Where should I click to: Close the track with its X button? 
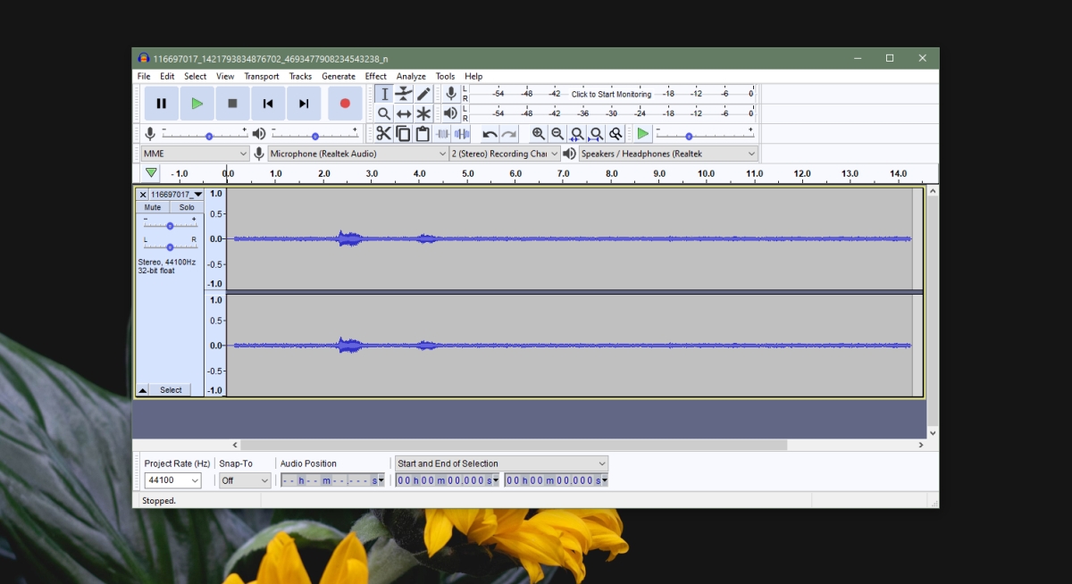coord(142,195)
